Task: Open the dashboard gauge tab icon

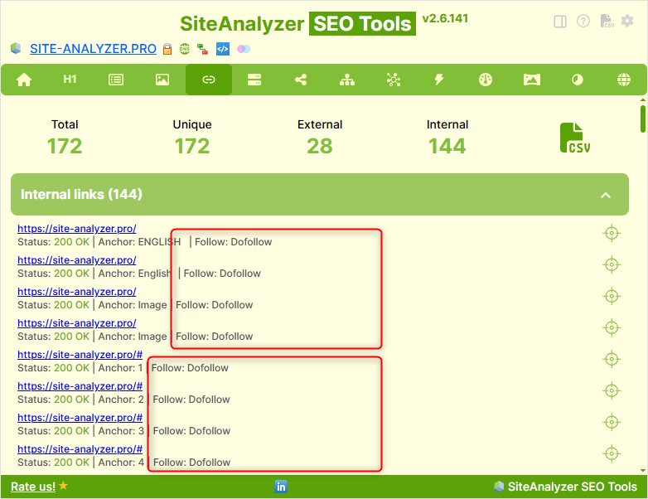Action: pos(486,80)
